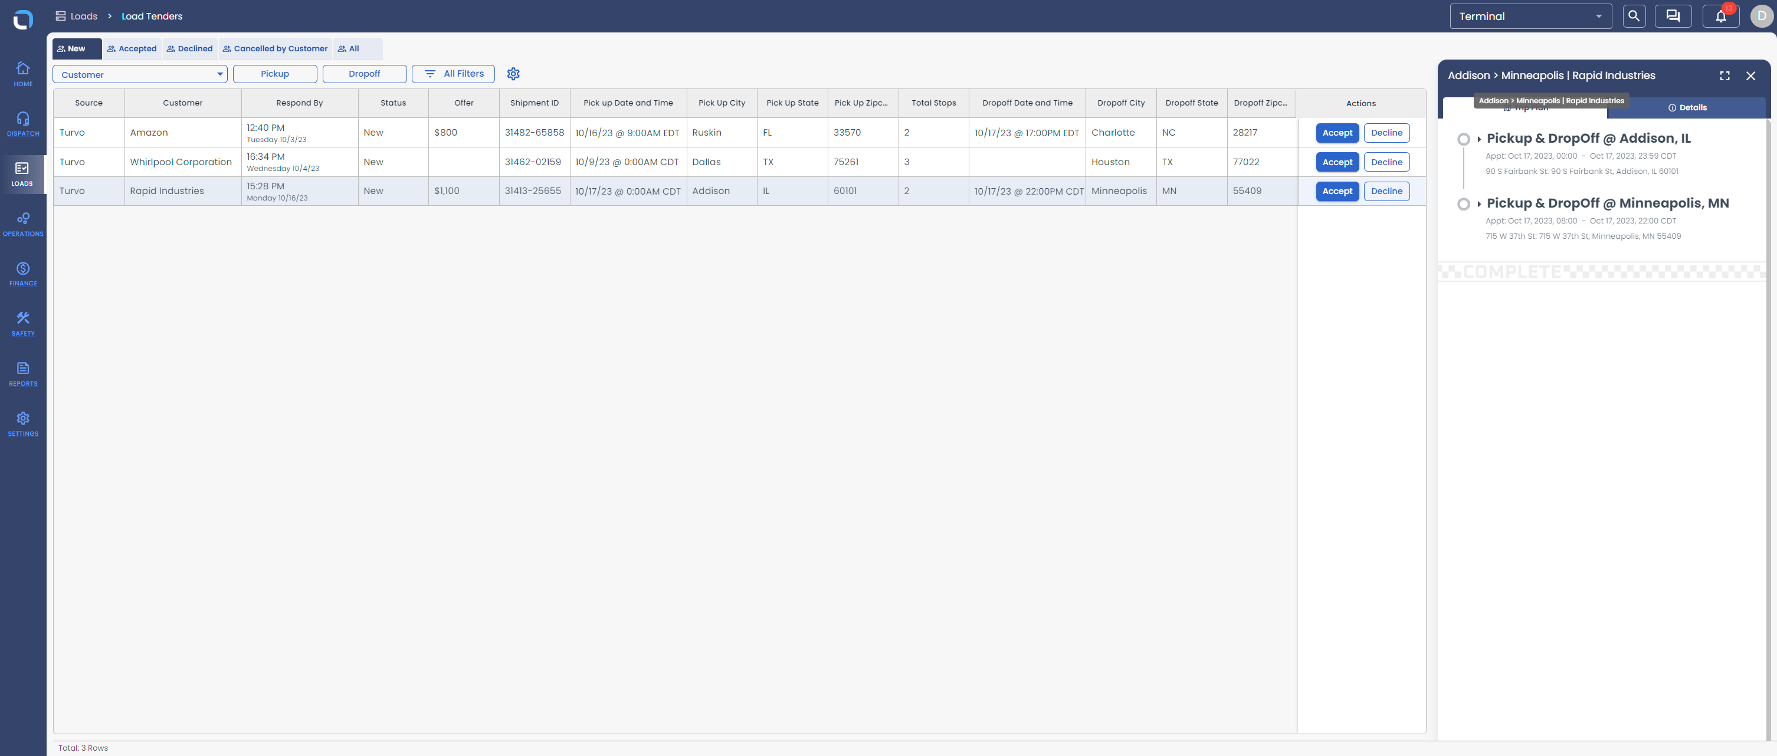The width and height of the screenshot is (1777, 756).
Task: Switch to the New tab
Action: [x=77, y=49]
